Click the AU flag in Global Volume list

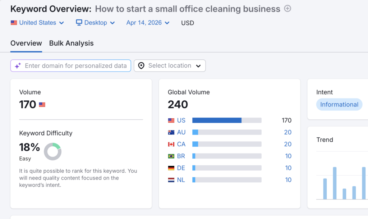[x=171, y=132]
